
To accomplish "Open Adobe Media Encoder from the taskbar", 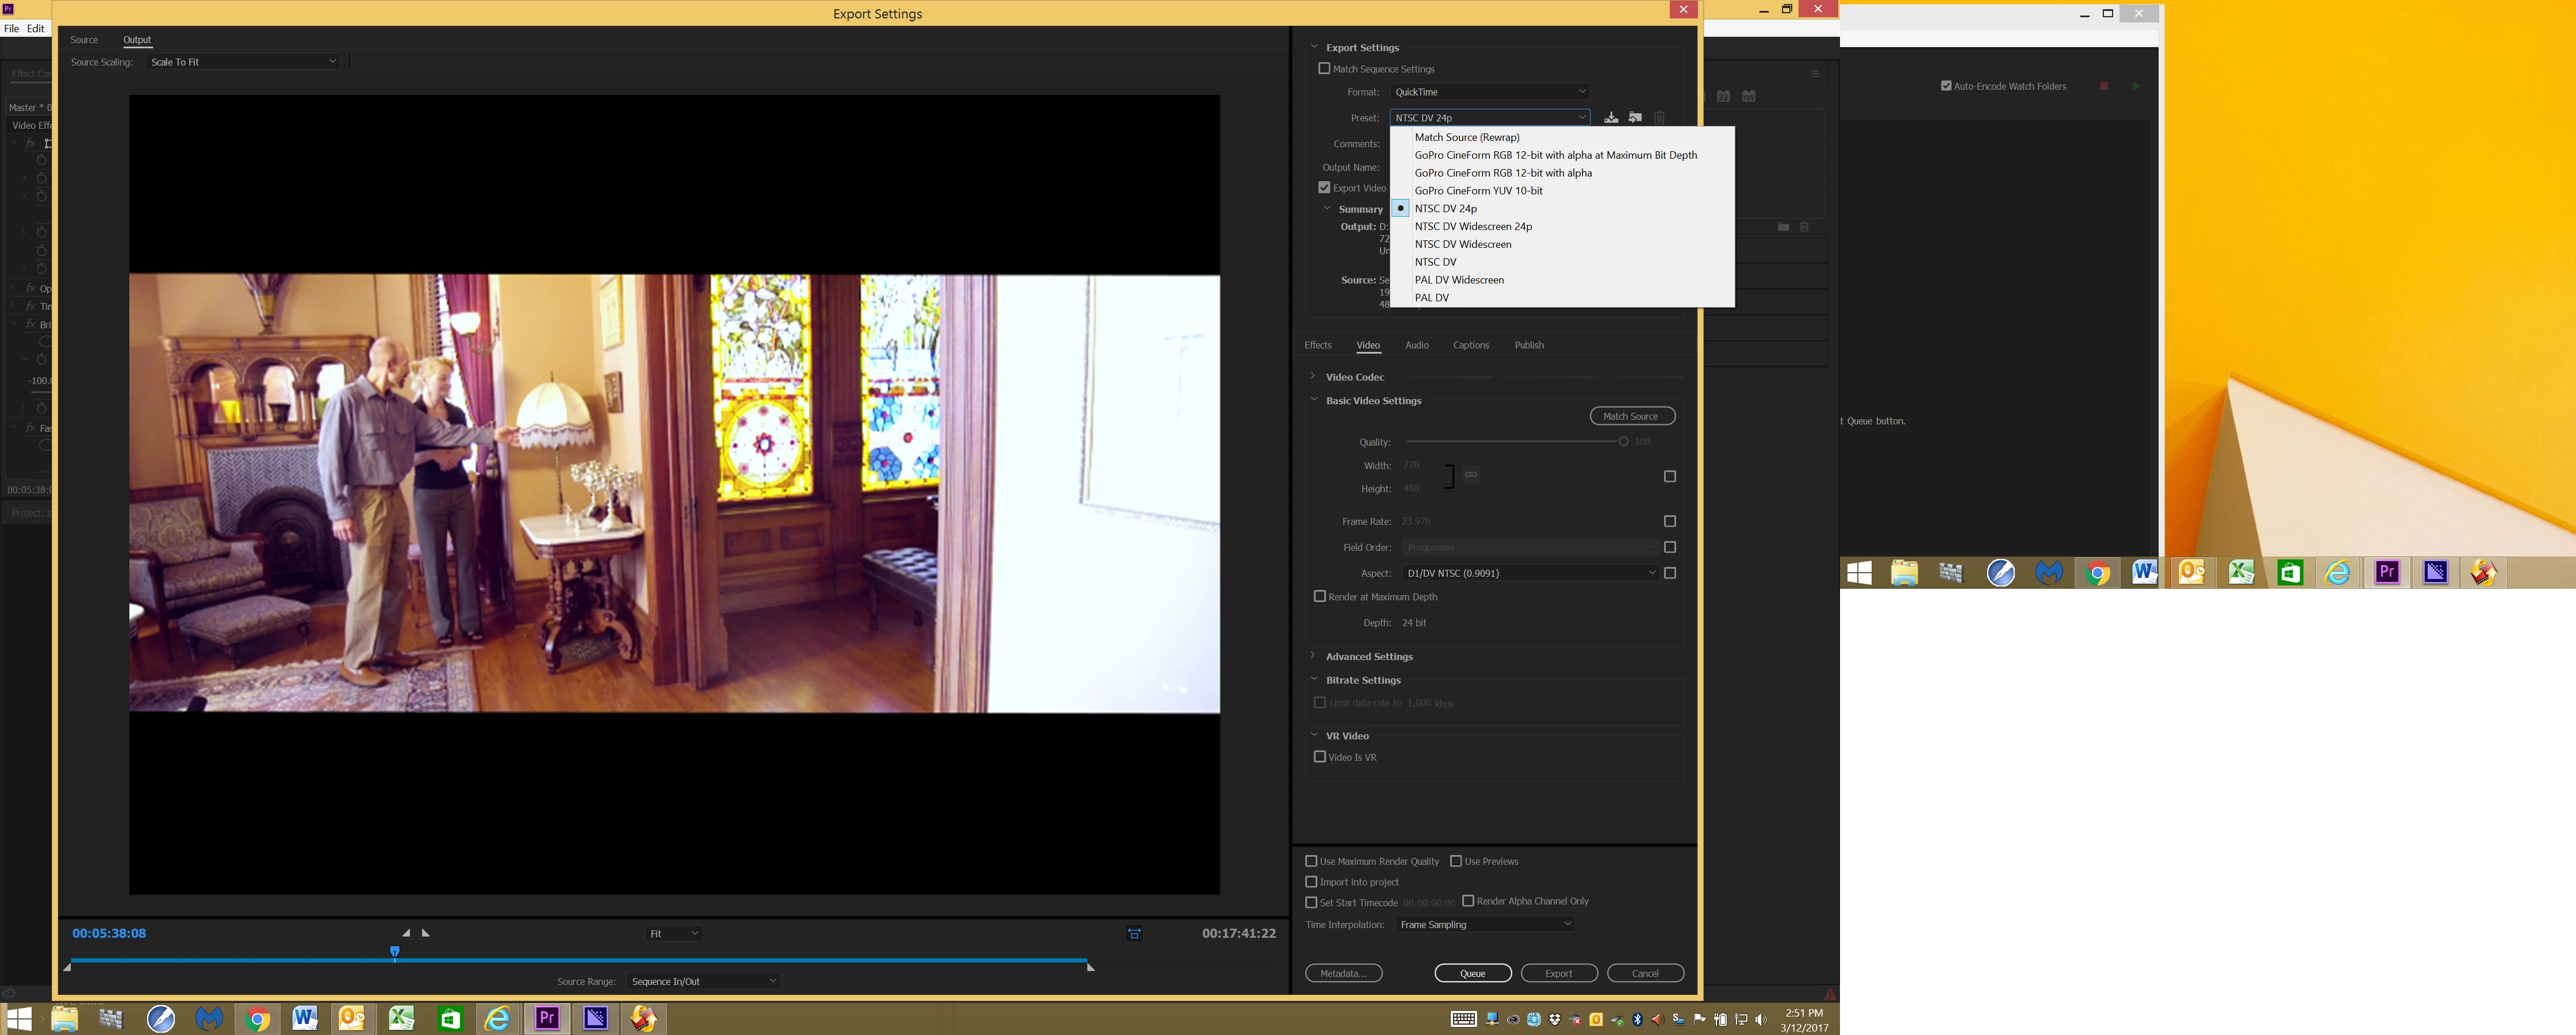I will (596, 1018).
